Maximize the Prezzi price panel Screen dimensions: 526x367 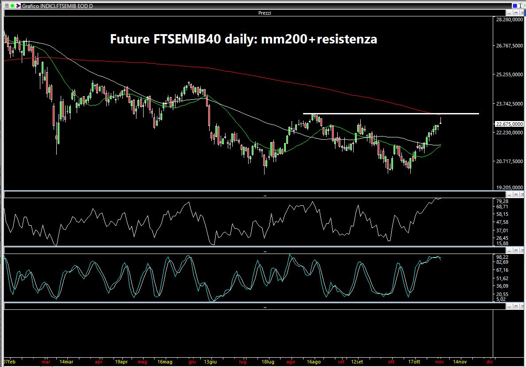click(516, 13)
